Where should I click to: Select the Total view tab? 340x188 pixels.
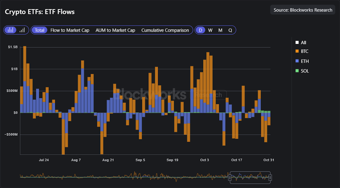(x=40, y=30)
